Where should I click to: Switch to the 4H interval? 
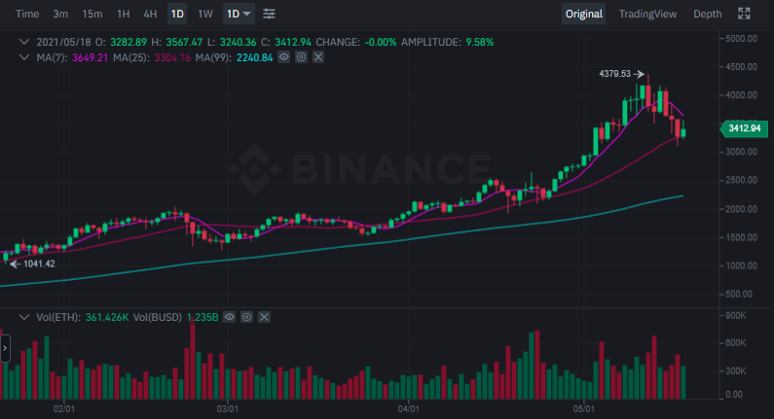pos(150,14)
